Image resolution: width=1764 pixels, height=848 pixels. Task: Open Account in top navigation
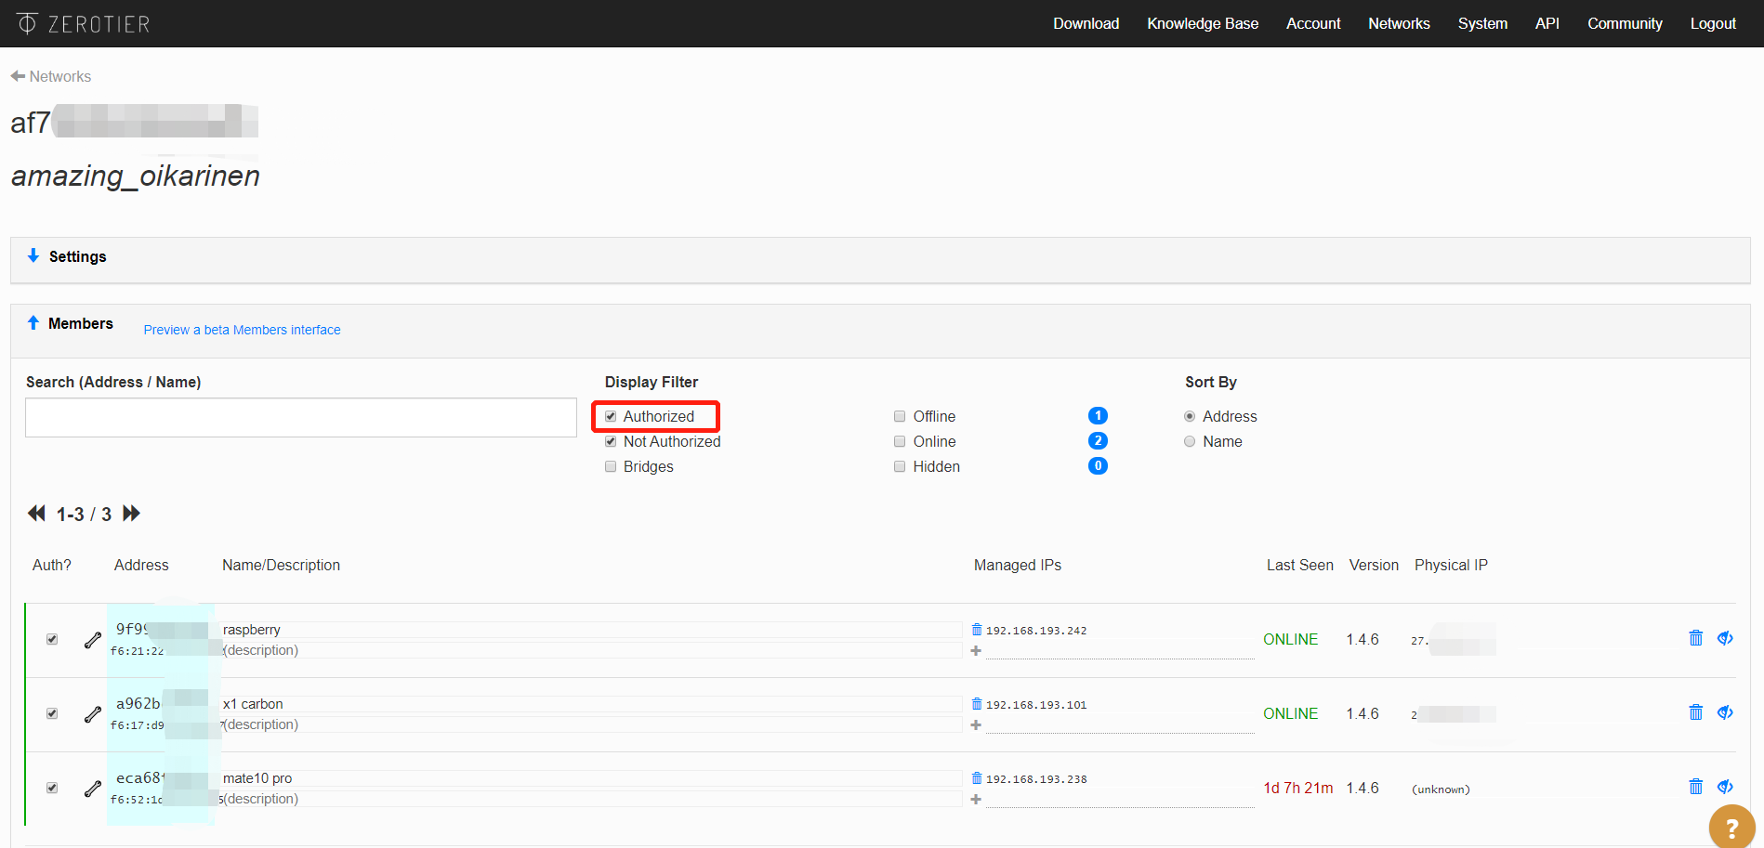point(1313,23)
